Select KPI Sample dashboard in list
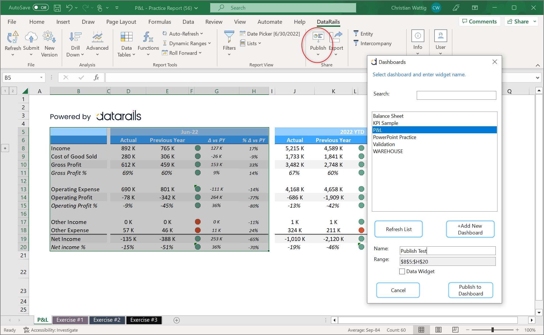544x335 pixels. (434, 123)
